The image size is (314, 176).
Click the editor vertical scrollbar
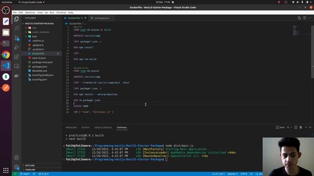point(313,52)
